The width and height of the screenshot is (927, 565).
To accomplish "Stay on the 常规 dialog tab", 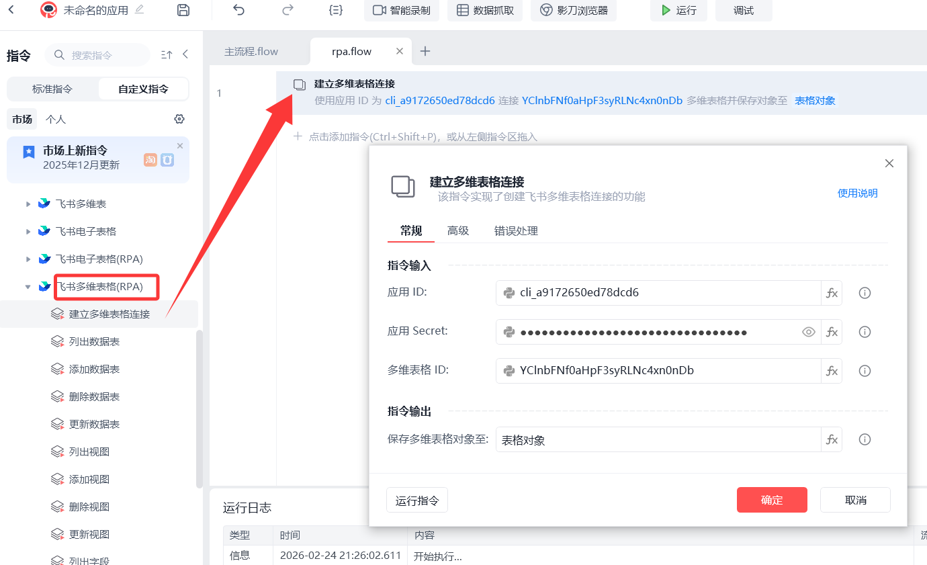I will 411,230.
